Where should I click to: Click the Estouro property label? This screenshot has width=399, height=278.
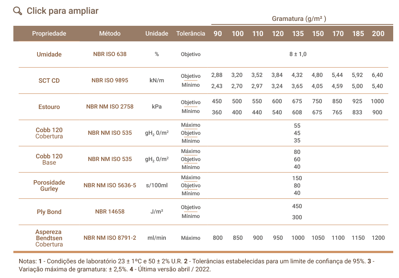(x=49, y=107)
